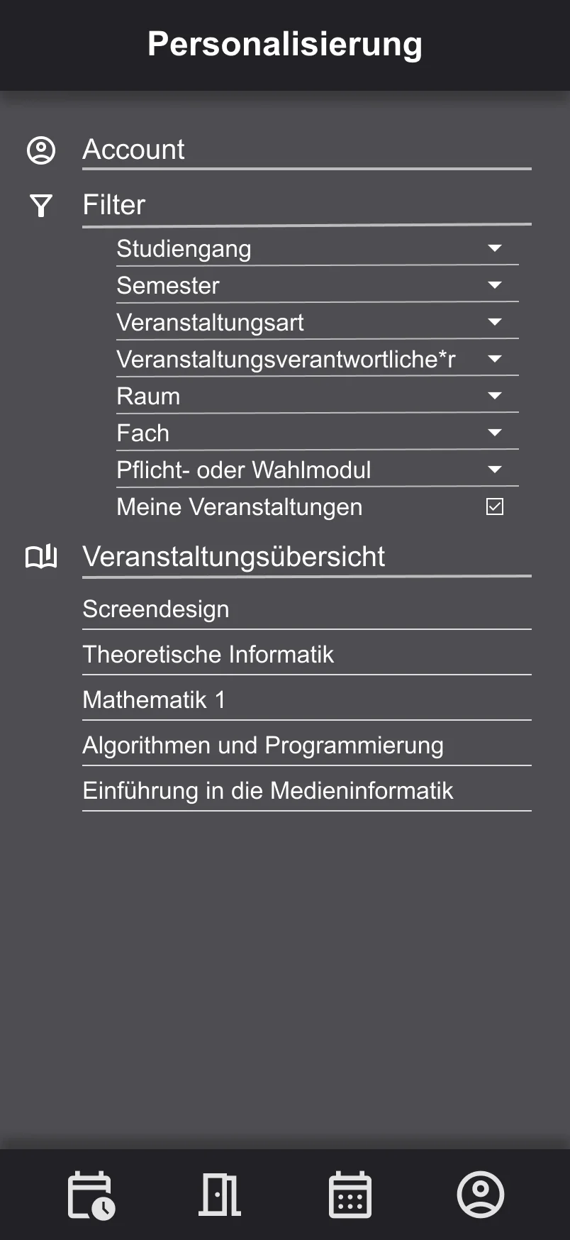This screenshot has height=1240, width=570.
Task: Open the calendar with clock tab
Action: [91, 1195]
